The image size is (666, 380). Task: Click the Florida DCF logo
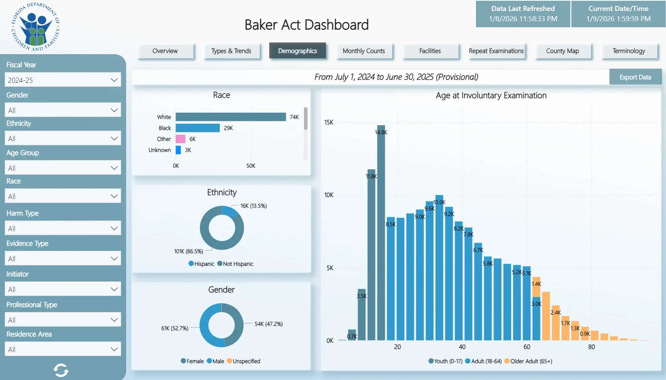pos(36,27)
